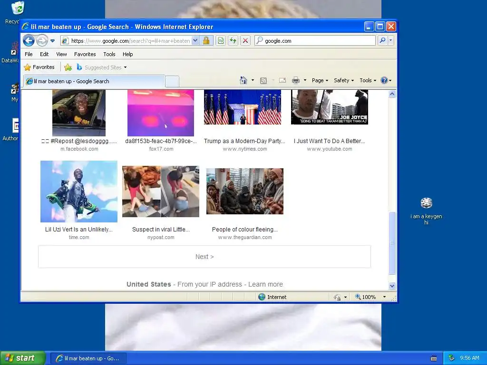Open the Trump nytimes.com image thumbnail
The height and width of the screenshot is (365, 487).
point(243,107)
